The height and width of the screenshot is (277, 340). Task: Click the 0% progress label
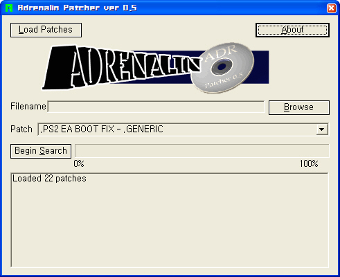pos(79,163)
